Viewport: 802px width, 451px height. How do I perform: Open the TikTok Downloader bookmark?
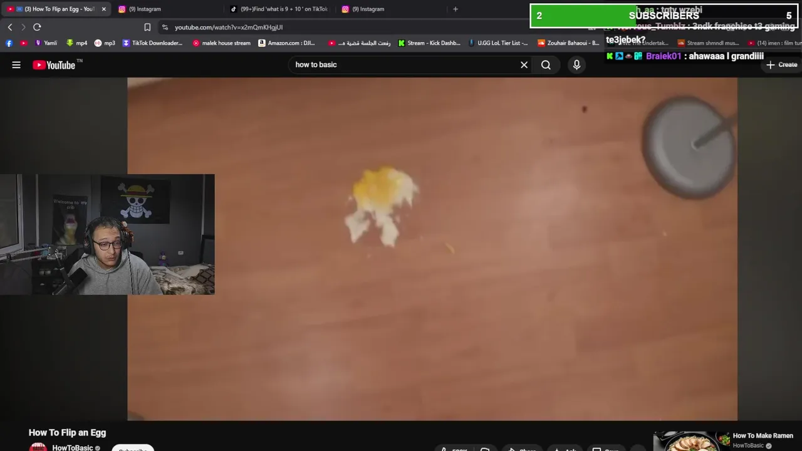152,43
